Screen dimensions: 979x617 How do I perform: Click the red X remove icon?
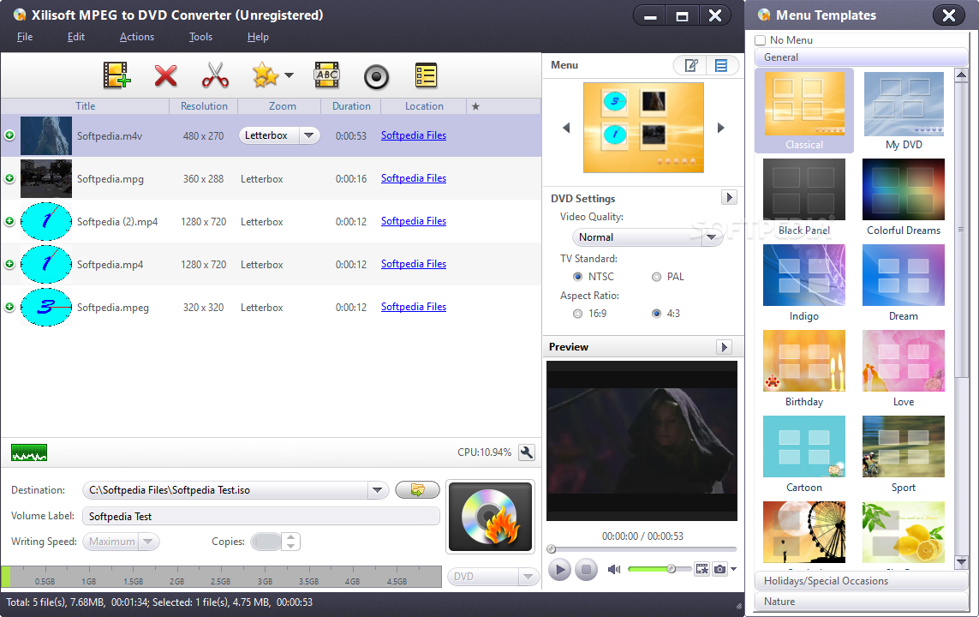(165, 75)
